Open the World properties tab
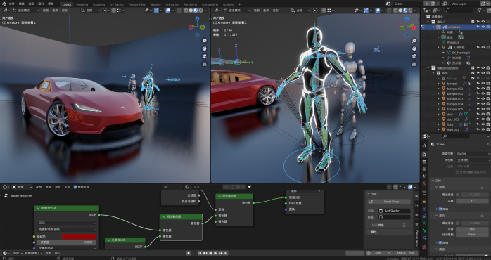The height and width of the screenshot is (260, 491). pyautogui.click(x=424, y=183)
